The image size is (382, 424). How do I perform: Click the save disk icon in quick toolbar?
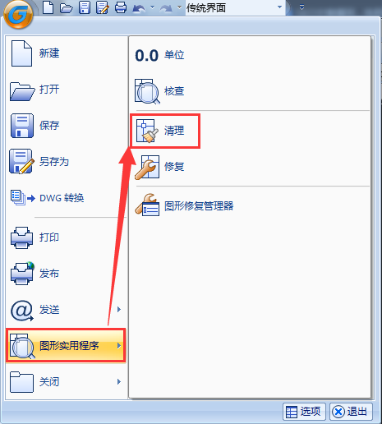point(85,7)
